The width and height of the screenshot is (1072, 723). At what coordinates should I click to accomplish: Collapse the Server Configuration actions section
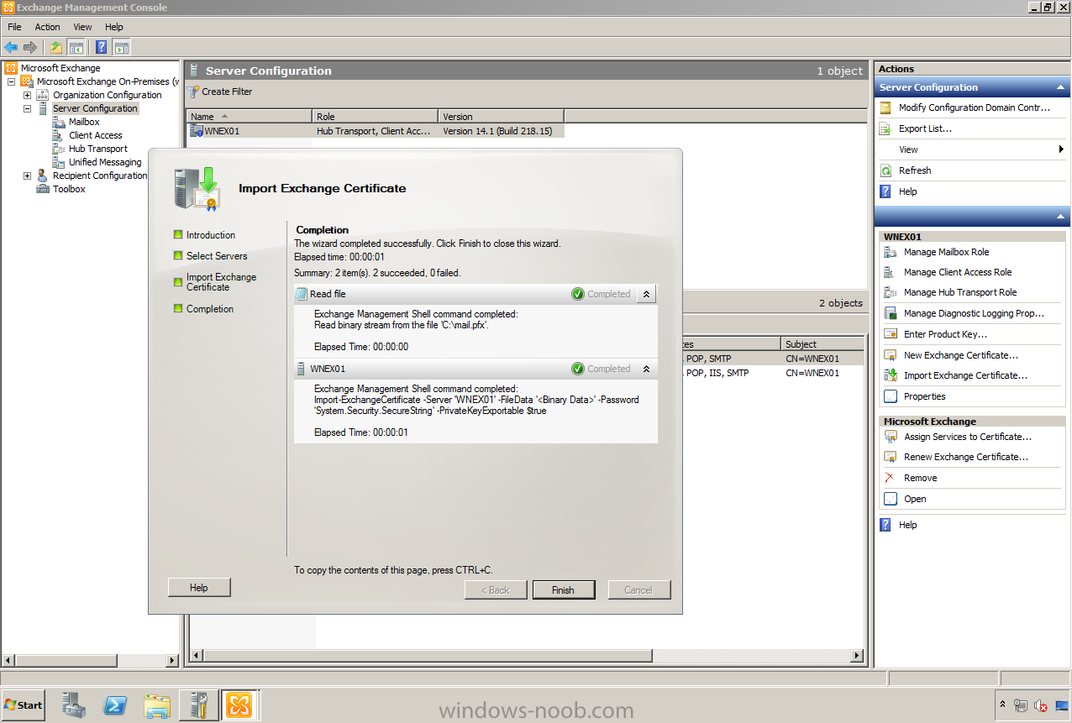(x=1061, y=87)
